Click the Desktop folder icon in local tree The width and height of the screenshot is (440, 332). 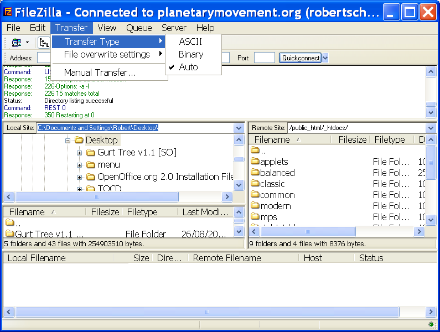coord(79,140)
